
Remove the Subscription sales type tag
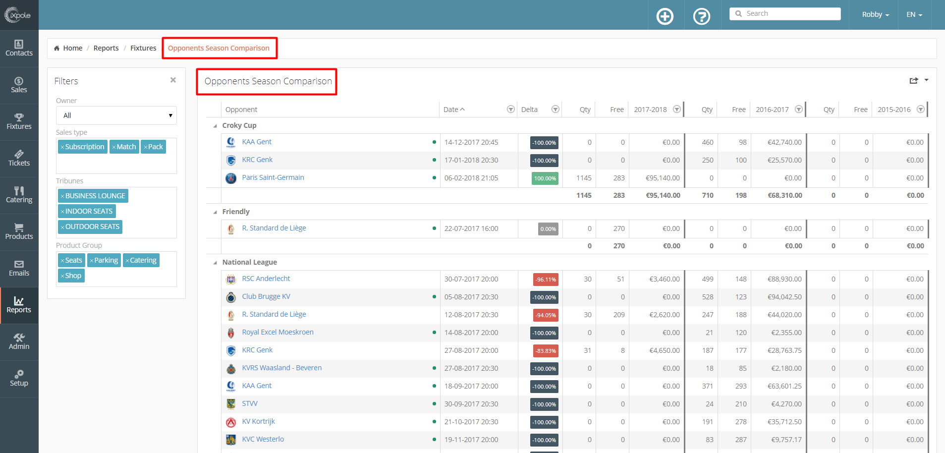tap(62, 147)
